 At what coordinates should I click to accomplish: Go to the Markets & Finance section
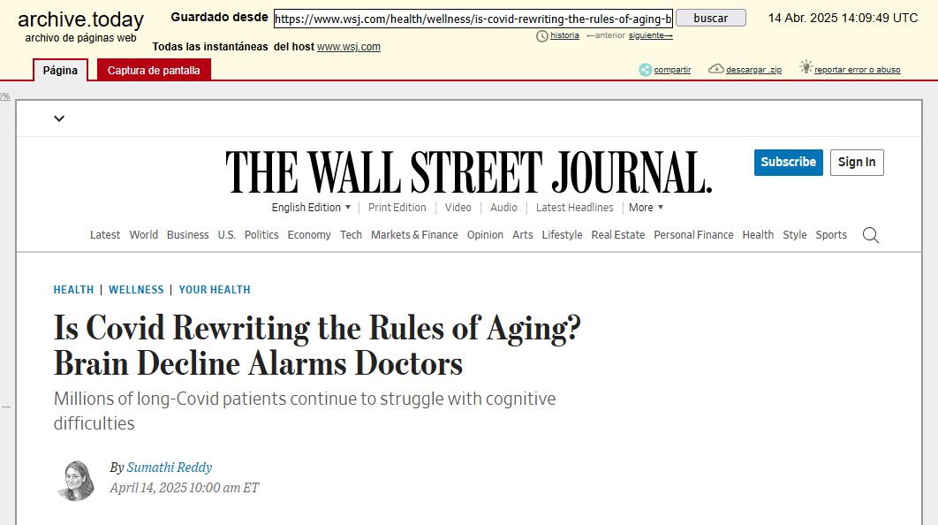(414, 235)
